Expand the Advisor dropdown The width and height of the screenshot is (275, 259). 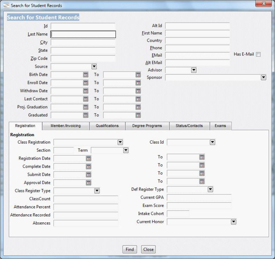click(194, 70)
